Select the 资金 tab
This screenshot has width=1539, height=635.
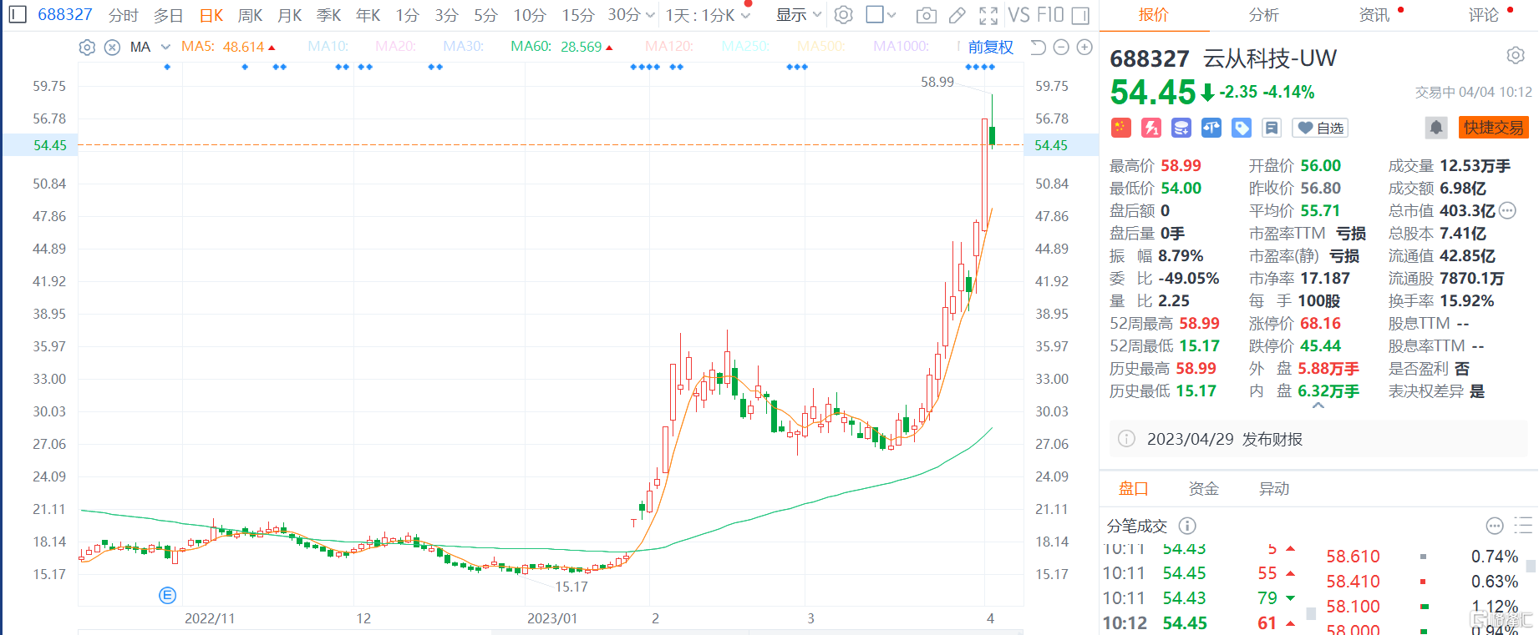click(x=1204, y=489)
